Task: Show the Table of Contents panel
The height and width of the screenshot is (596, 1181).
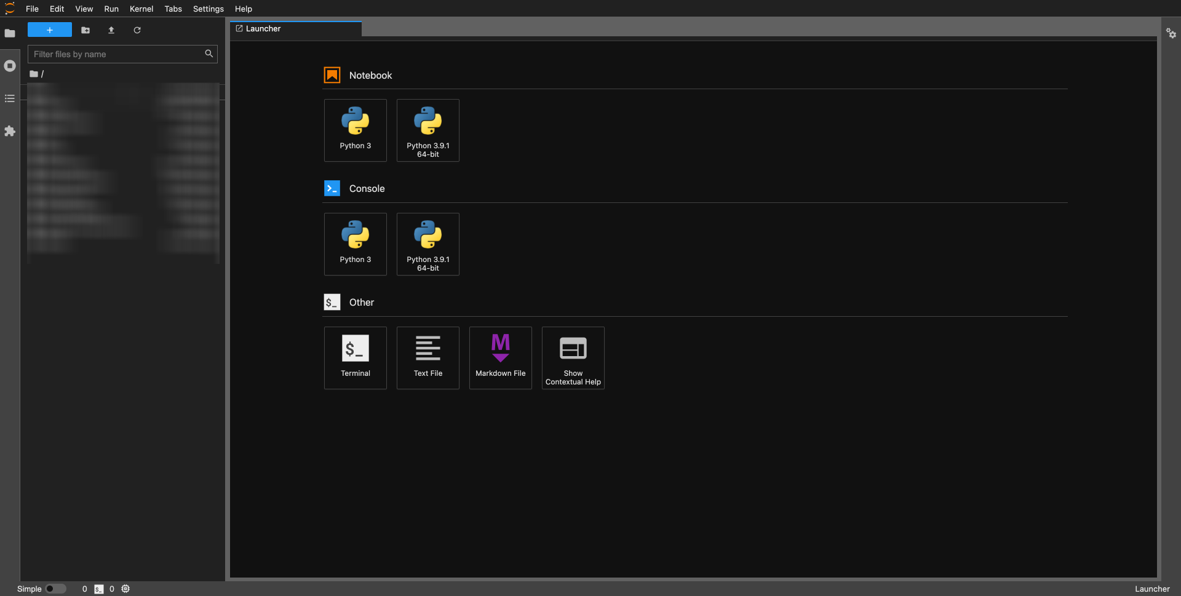Action: 10,98
